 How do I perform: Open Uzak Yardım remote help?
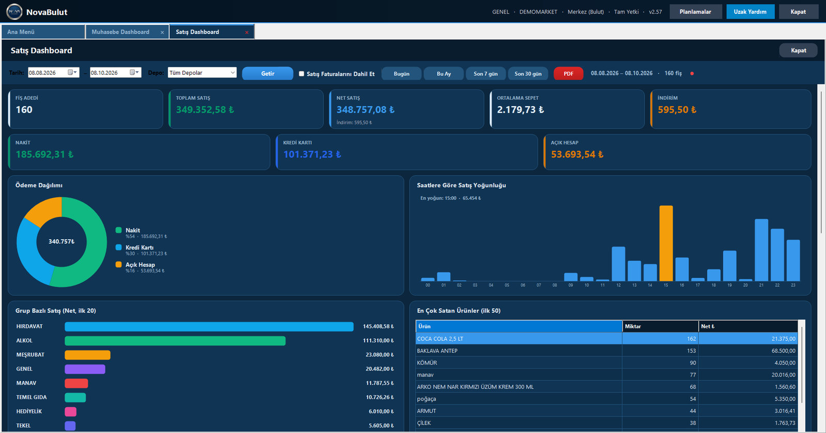point(750,11)
